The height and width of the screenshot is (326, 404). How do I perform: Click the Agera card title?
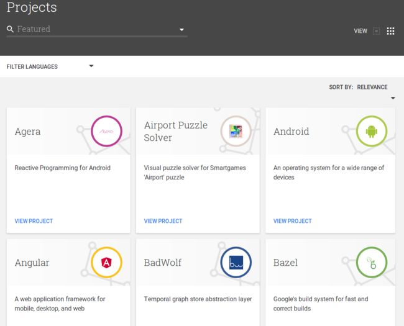tap(27, 131)
